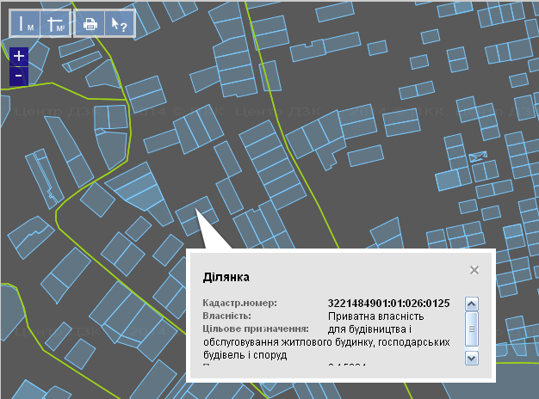Click the Ділянка popup title
539x399 pixels.
(x=226, y=277)
